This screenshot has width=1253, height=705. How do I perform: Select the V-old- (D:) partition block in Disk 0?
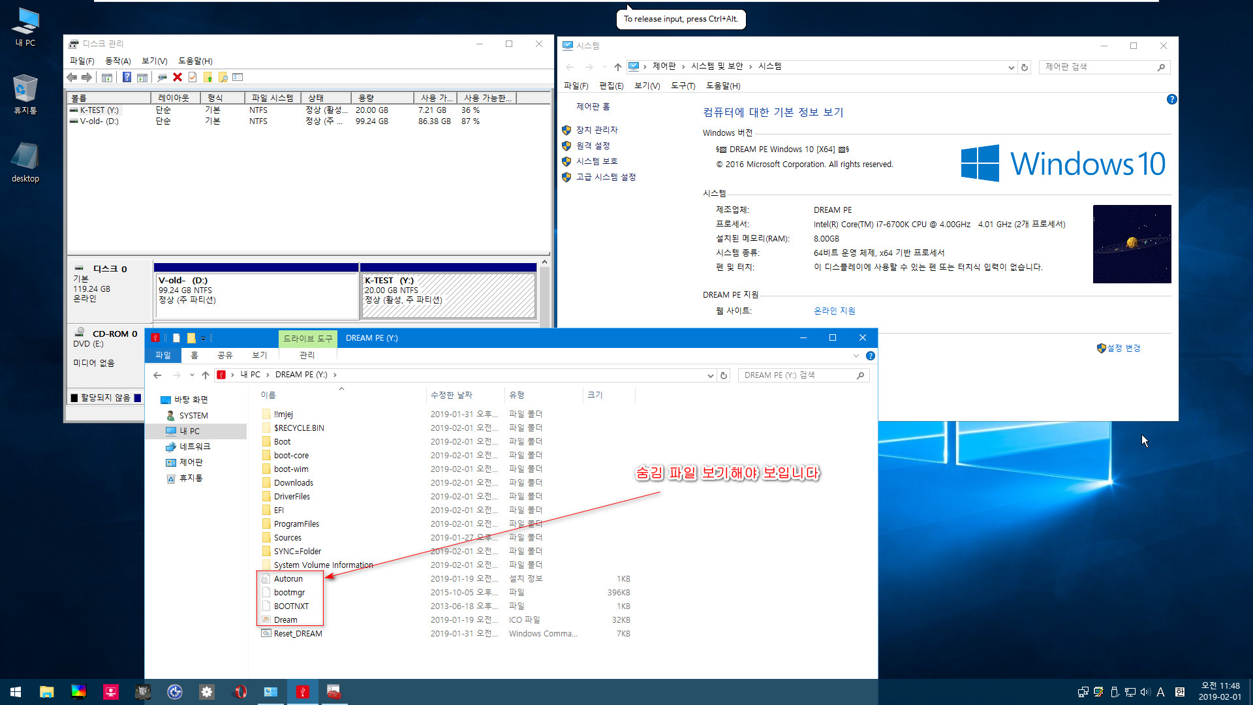pyautogui.click(x=256, y=295)
